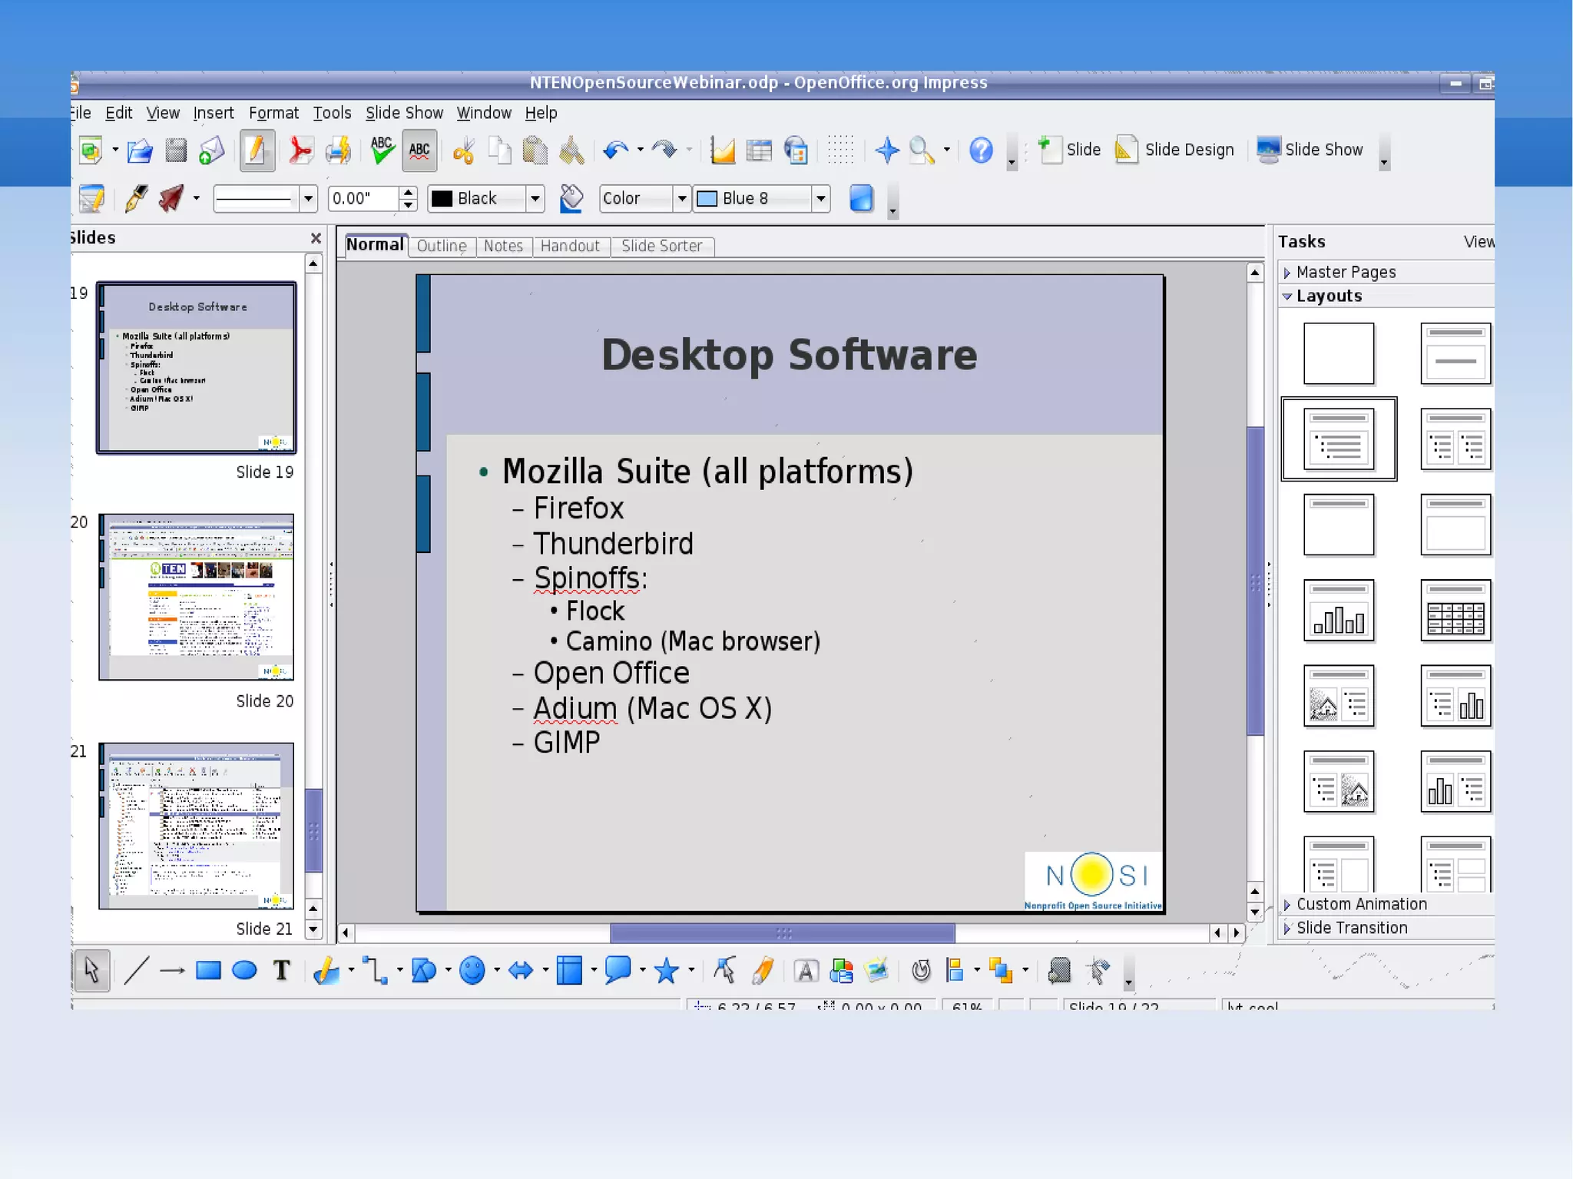Click the Undo arrow icon

pyautogui.click(x=614, y=151)
